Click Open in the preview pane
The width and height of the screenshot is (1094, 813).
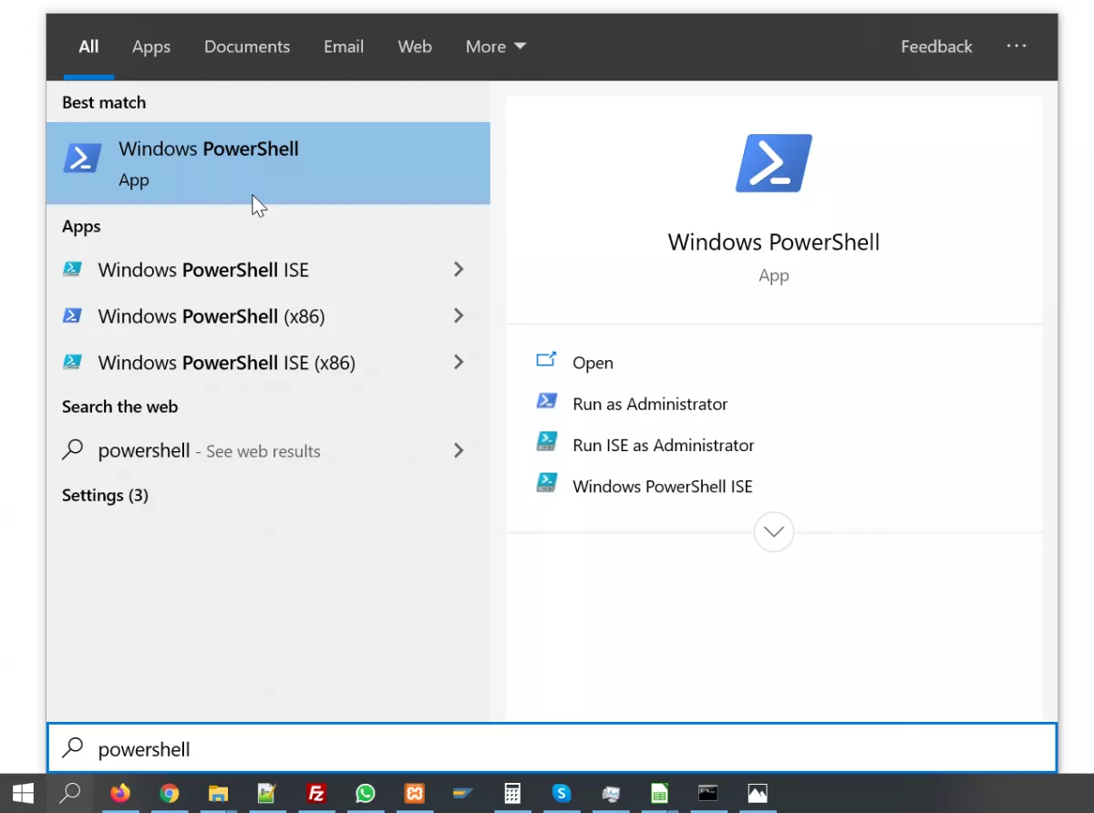tap(593, 363)
